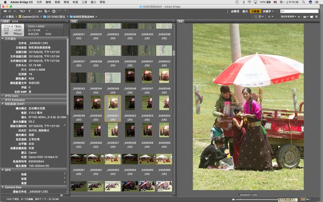
Task: Toggle the GPS 高度 checkmark
Action: pyautogui.click(x=65, y=182)
